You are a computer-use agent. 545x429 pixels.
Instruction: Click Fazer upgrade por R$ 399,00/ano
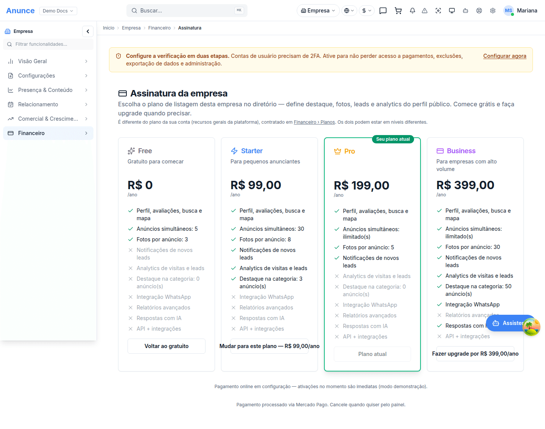tap(475, 354)
